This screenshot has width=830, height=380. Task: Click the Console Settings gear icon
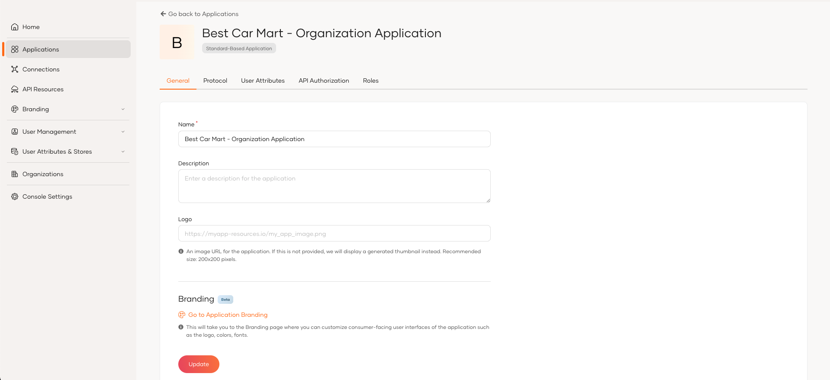coord(15,196)
